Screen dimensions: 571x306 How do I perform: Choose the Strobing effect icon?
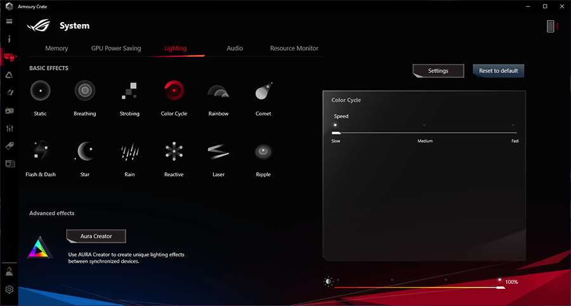coord(129,91)
